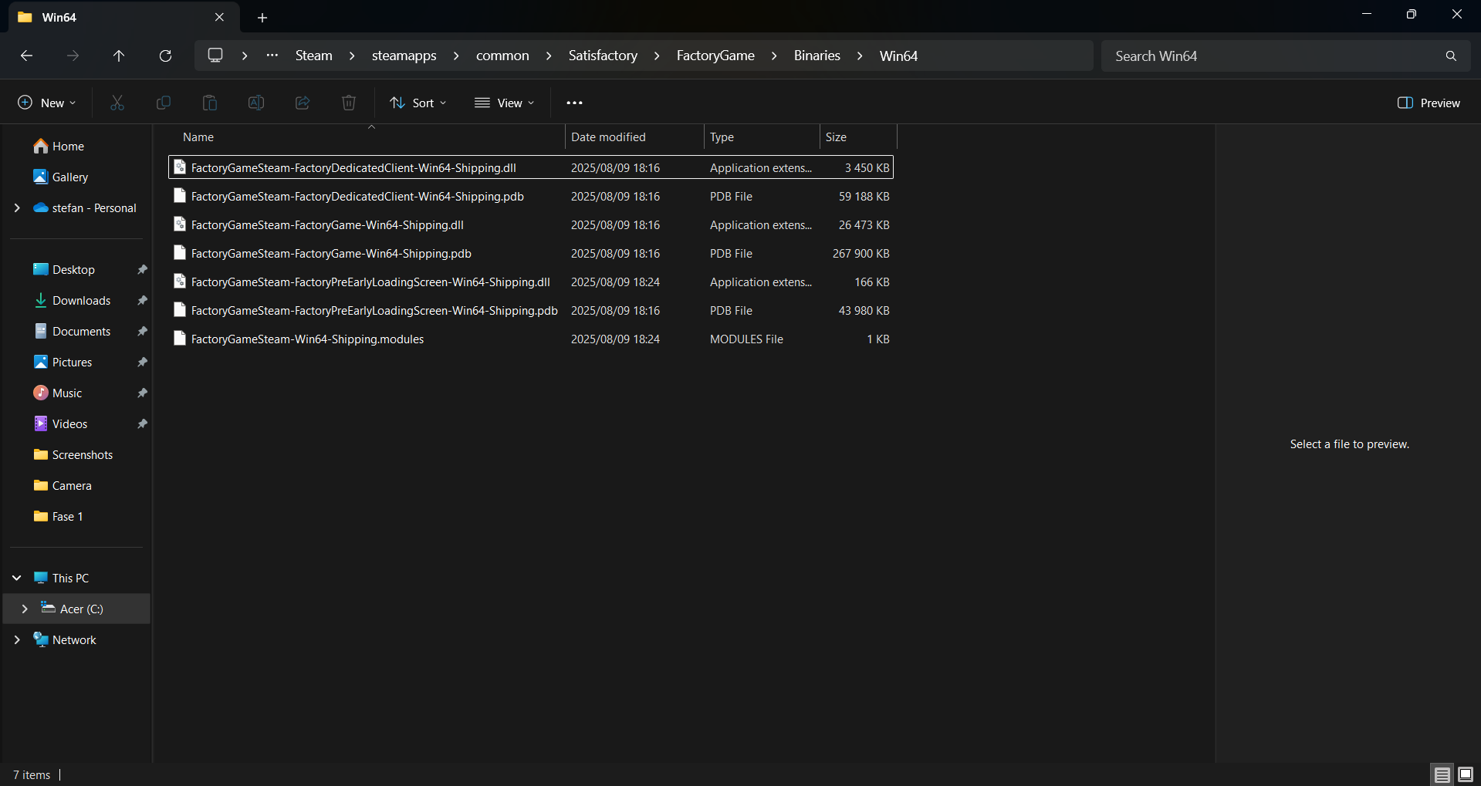Select FactoryGameSteam-FactoryGame-Win64-Shipping.dll file
This screenshot has width=1481, height=786.
click(531, 225)
